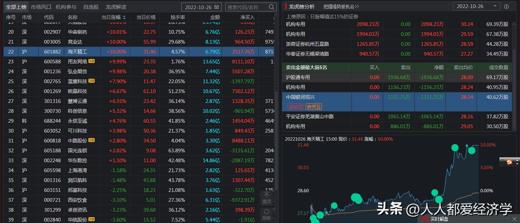Click the magnifier icon in the search box

271,7
